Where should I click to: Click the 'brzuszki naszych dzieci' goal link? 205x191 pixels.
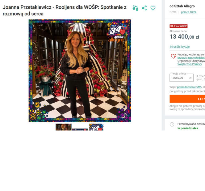[191, 58]
